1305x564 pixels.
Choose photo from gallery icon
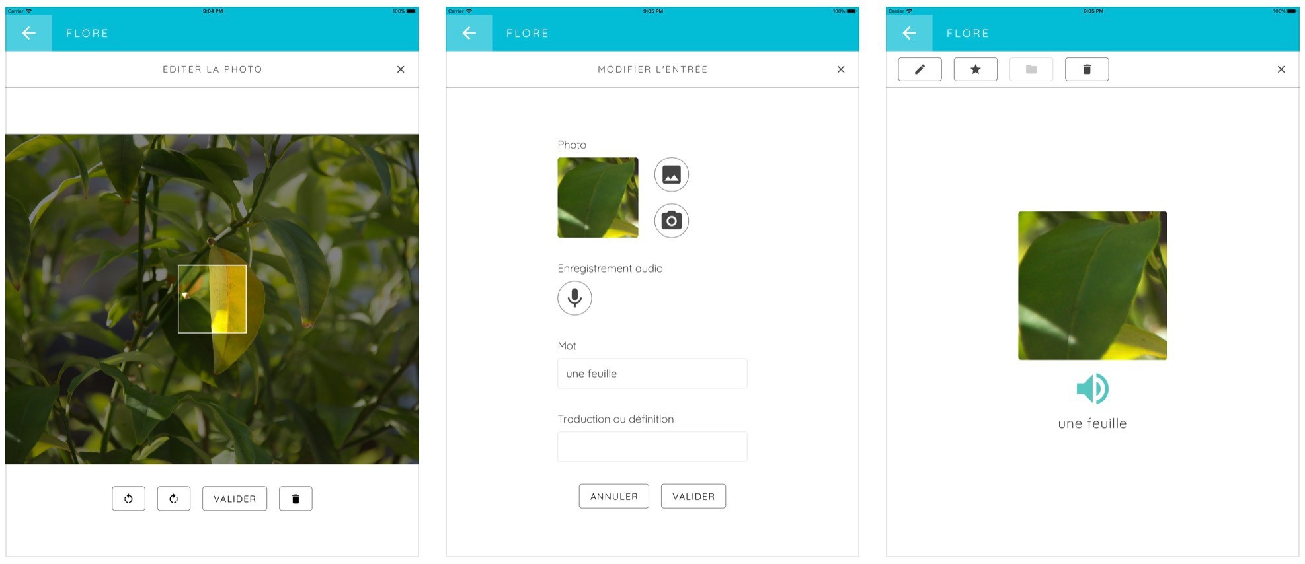click(x=672, y=175)
